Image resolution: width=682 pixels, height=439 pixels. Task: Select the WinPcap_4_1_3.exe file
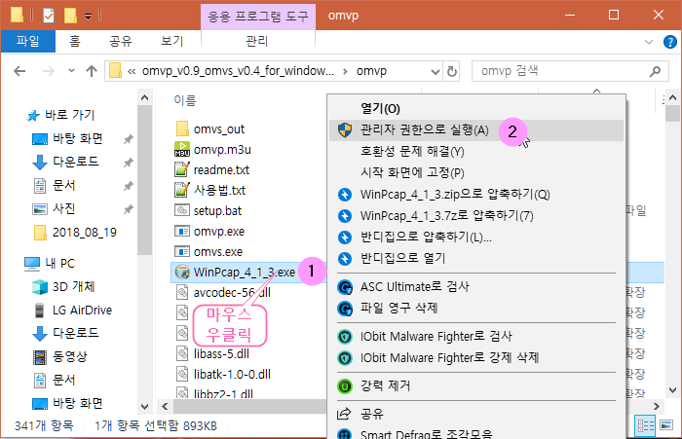click(245, 273)
